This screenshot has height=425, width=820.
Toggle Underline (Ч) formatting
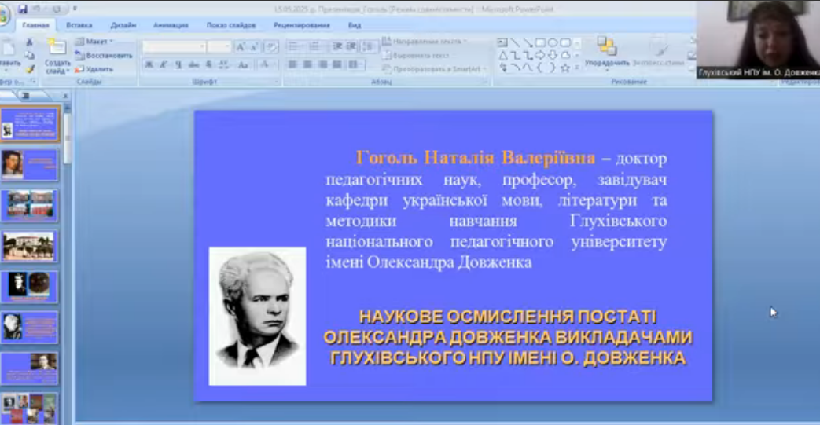[178, 64]
